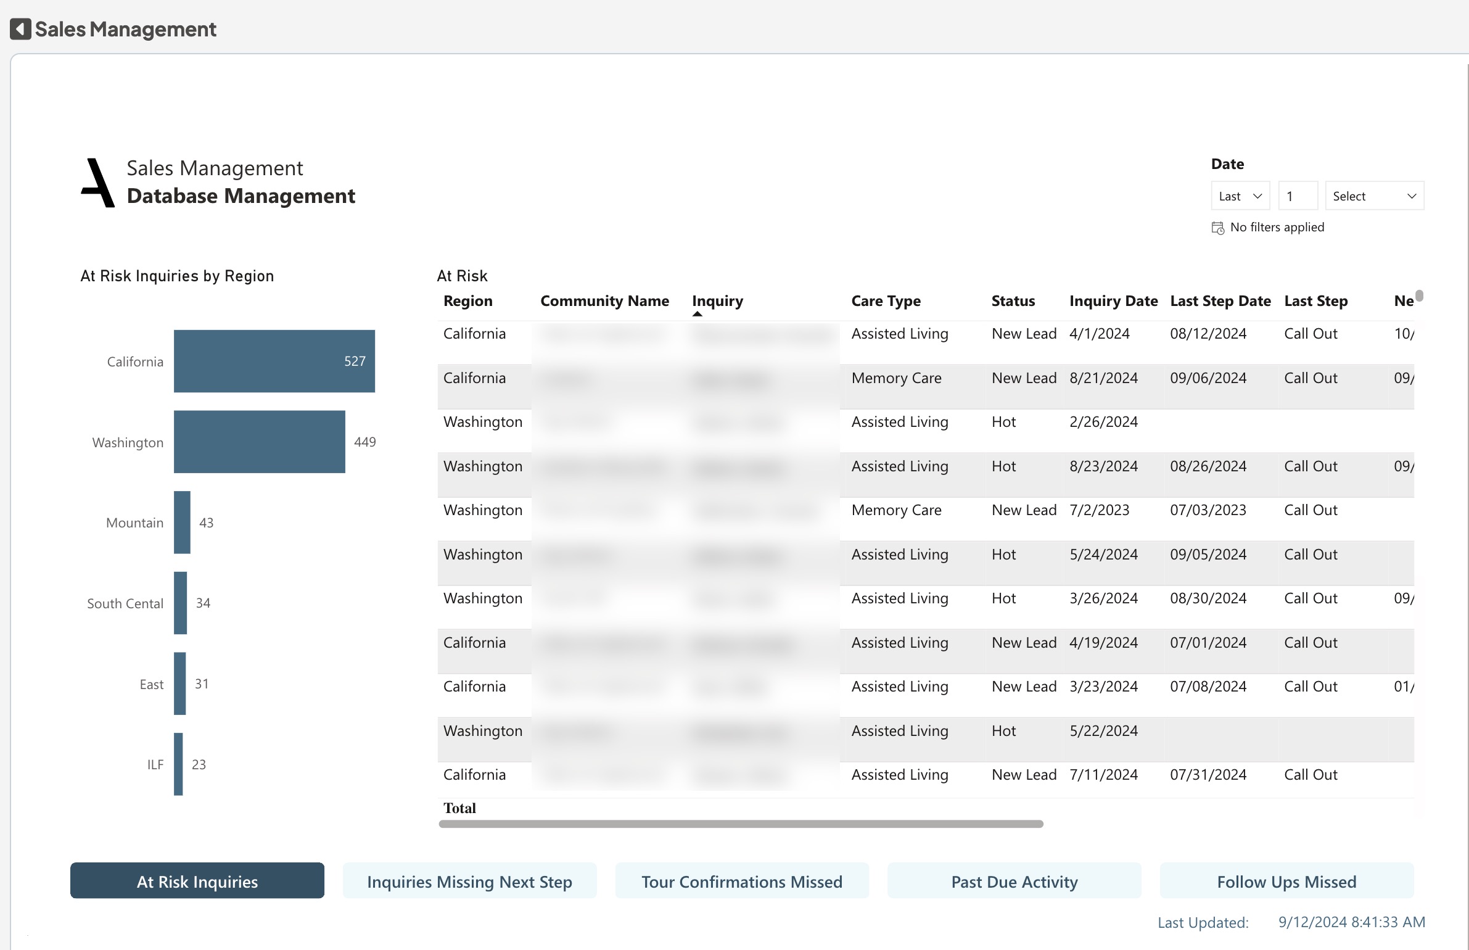Viewport: 1469px width, 950px height.
Task: Go to Tour Confirmations Missed
Action: (x=742, y=881)
